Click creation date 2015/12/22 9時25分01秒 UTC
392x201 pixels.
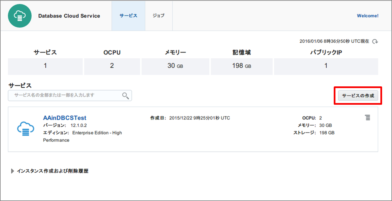200,118
